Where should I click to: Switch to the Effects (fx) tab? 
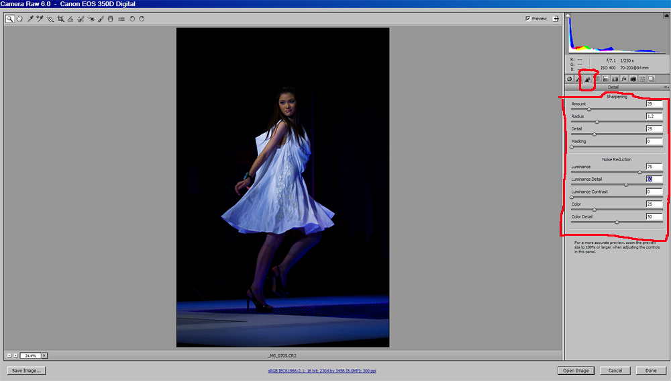pos(623,79)
